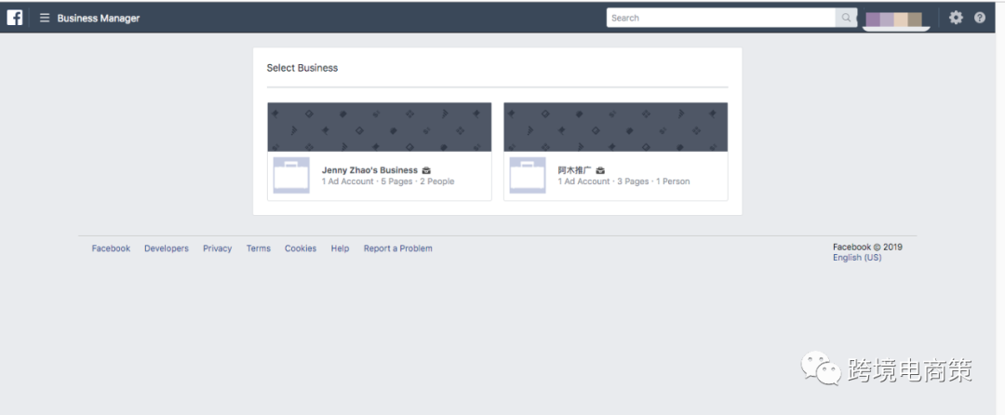Image resolution: width=1005 pixels, height=415 pixels.
Task: Open the Developers footer link
Action: click(167, 248)
